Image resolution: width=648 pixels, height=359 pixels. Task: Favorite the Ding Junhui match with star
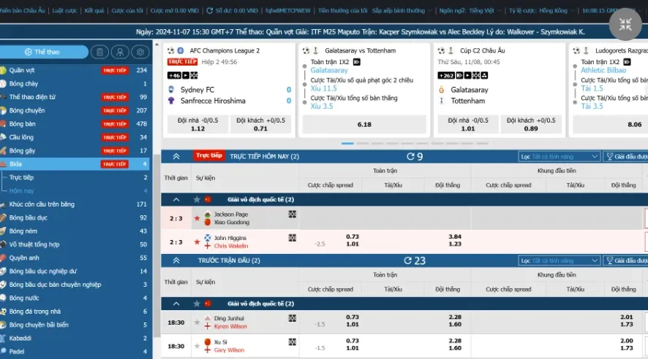click(196, 323)
